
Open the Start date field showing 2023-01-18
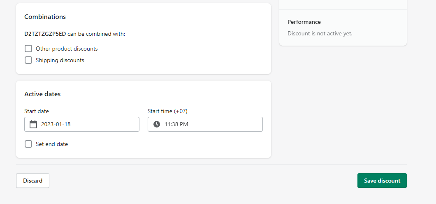(x=82, y=124)
